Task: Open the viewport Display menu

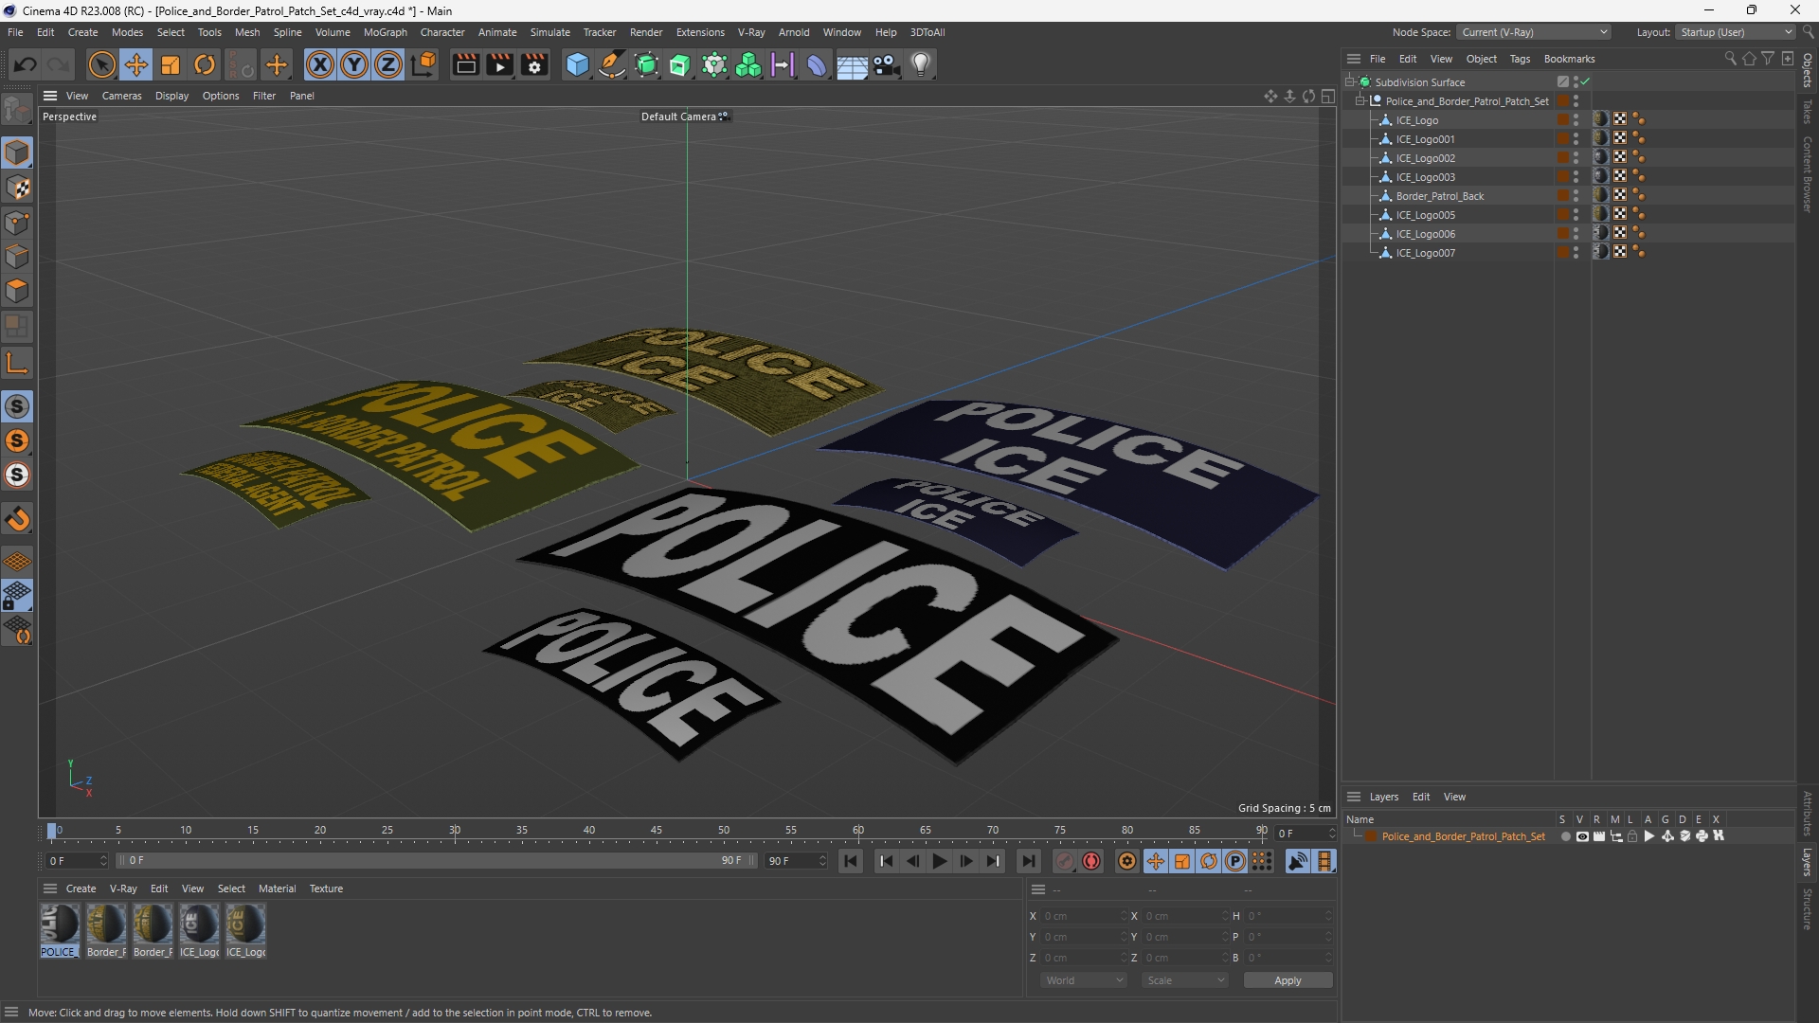Action: [x=171, y=96]
